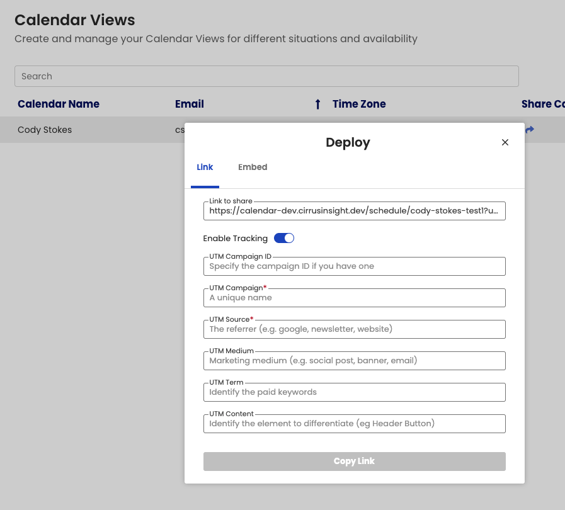The image size is (565, 510).
Task: Focus the UTM Campaign ID field
Action: tap(354, 266)
